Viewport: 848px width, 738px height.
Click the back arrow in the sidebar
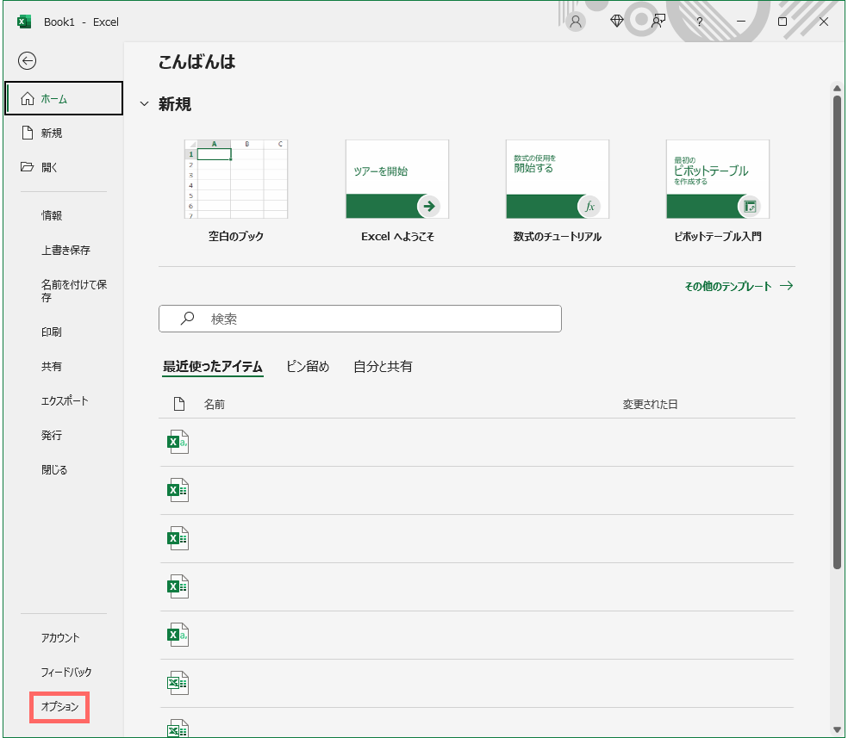point(27,60)
